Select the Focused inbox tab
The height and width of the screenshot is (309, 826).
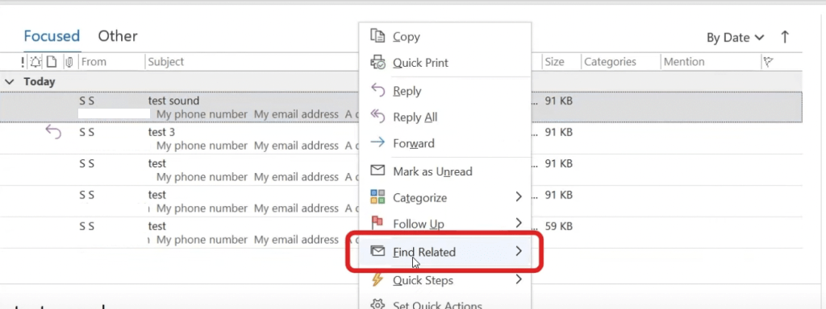tap(52, 35)
